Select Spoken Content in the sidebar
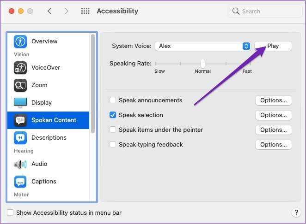This screenshot has height=224, width=306. (48, 120)
